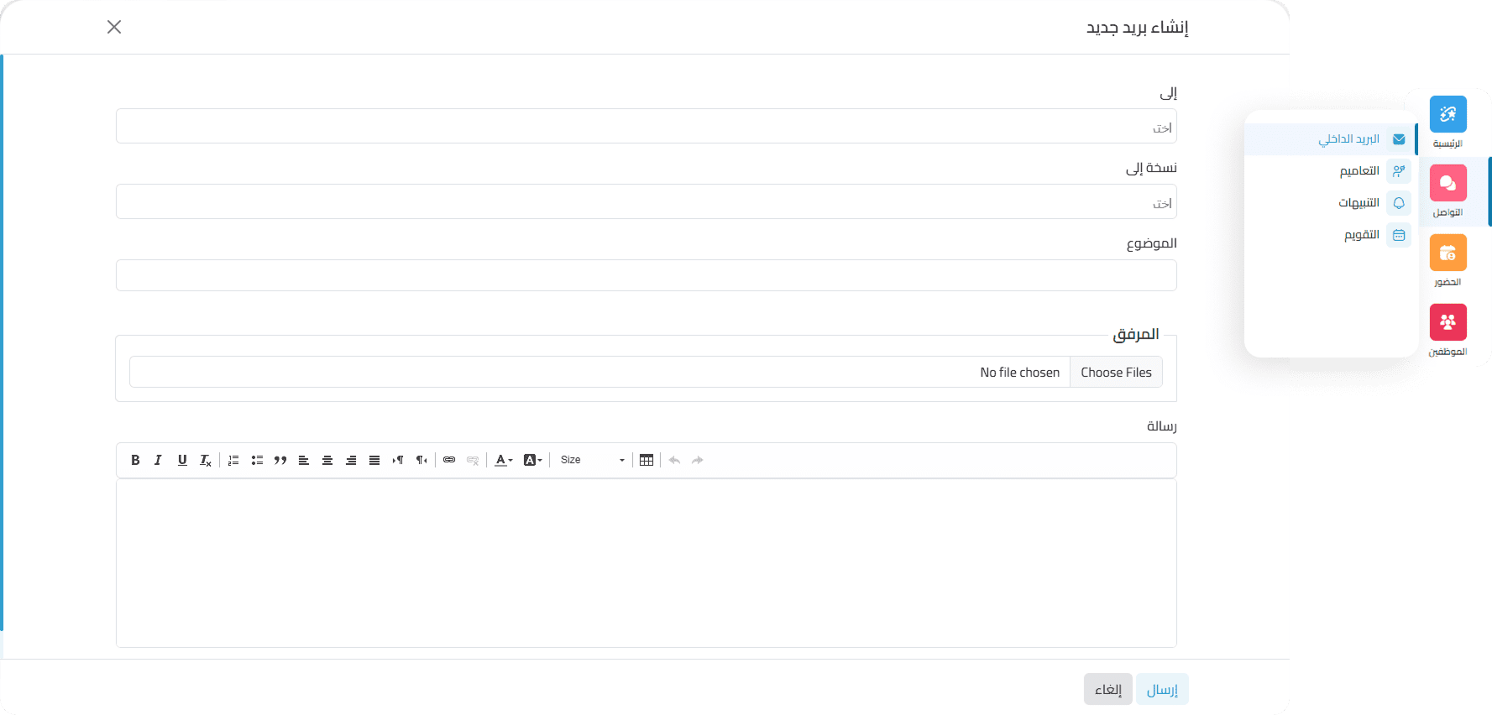
Task: Open the text color picker
Action: (x=503, y=460)
